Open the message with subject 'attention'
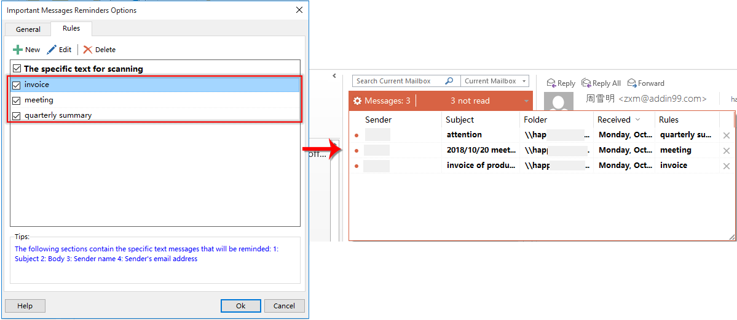Screen dimensions: 737x320 click(x=464, y=134)
